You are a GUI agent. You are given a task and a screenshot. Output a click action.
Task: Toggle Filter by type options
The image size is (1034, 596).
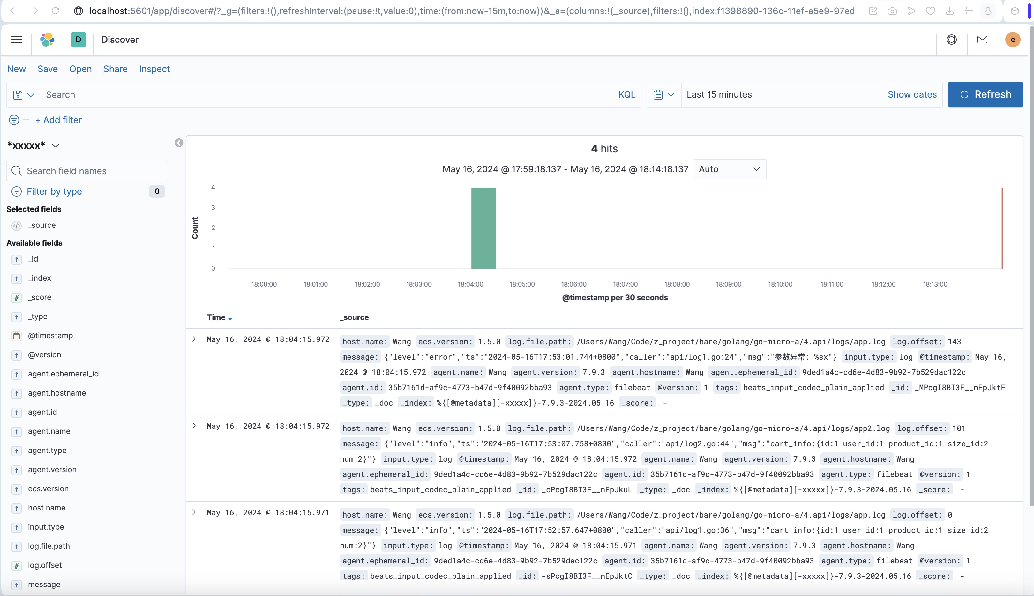54,191
